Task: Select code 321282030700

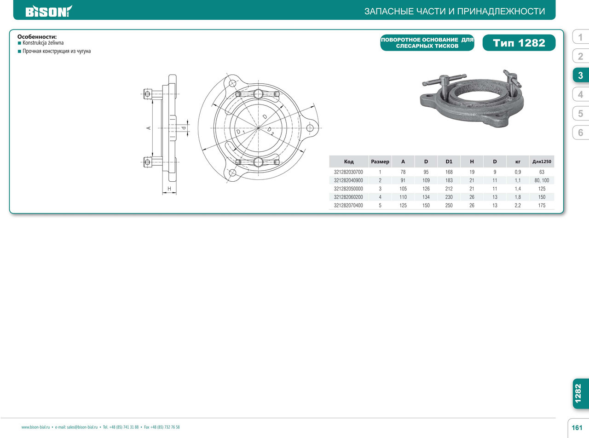Action: (348, 172)
